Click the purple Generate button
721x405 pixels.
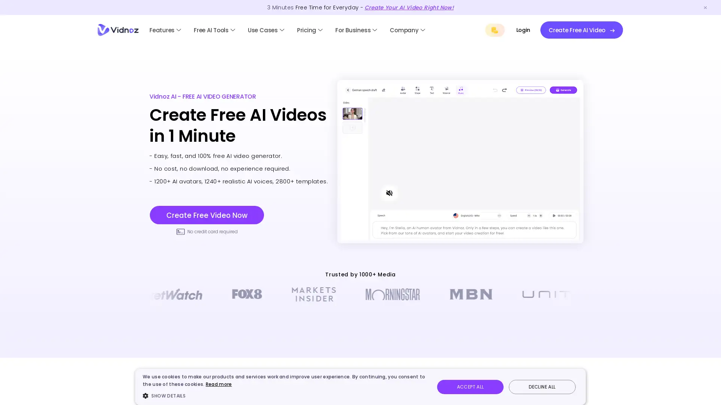coord(563,90)
